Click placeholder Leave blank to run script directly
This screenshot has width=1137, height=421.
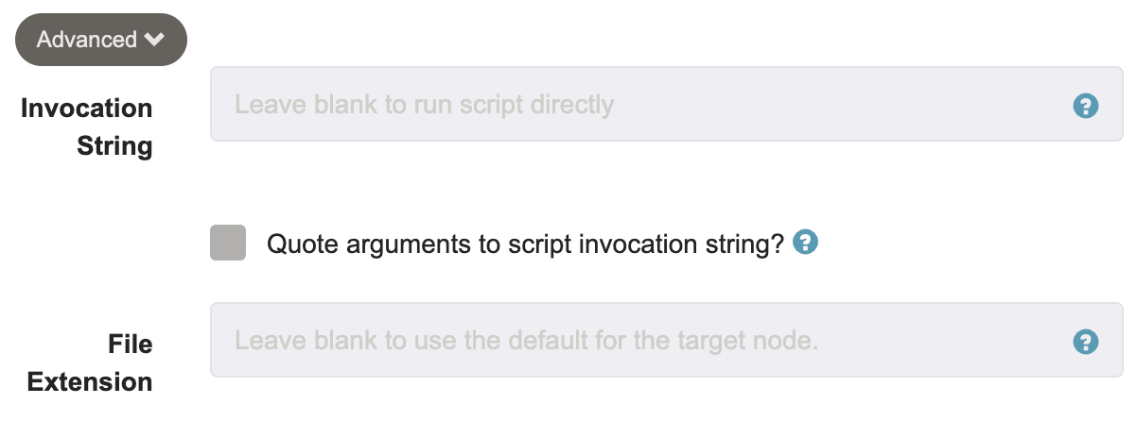click(x=425, y=104)
